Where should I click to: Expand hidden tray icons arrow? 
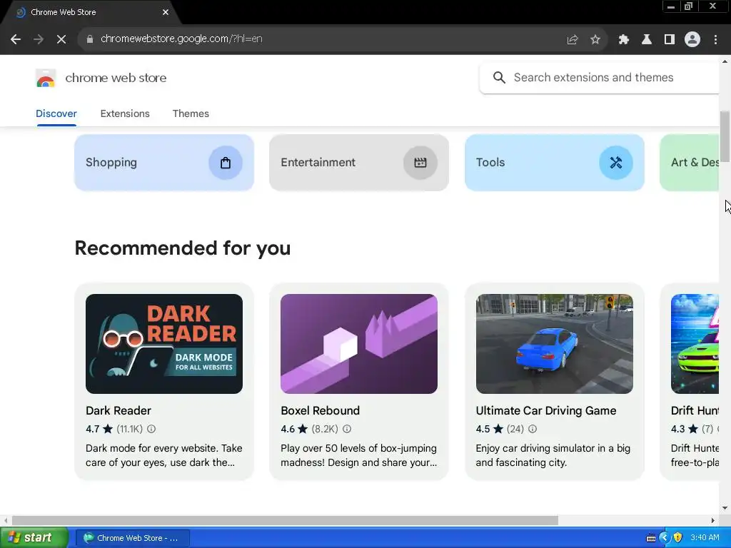pyautogui.click(x=665, y=537)
